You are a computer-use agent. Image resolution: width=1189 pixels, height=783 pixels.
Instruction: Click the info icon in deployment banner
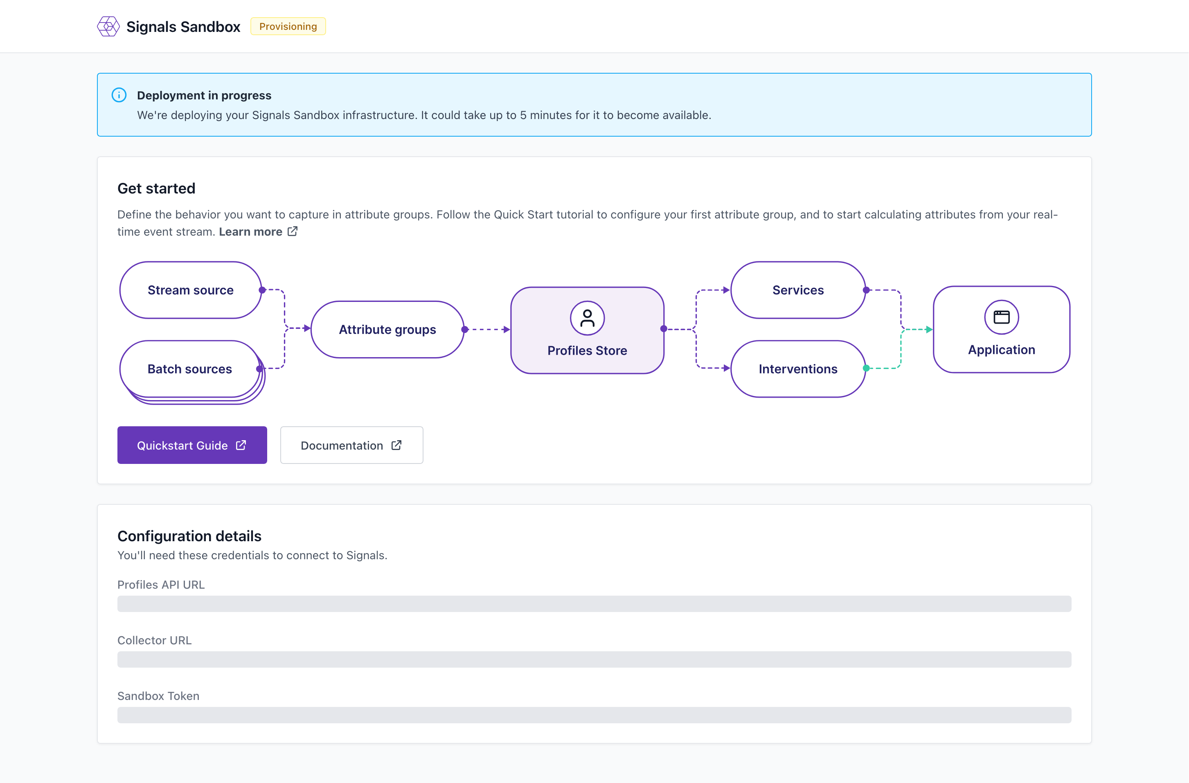coord(119,95)
